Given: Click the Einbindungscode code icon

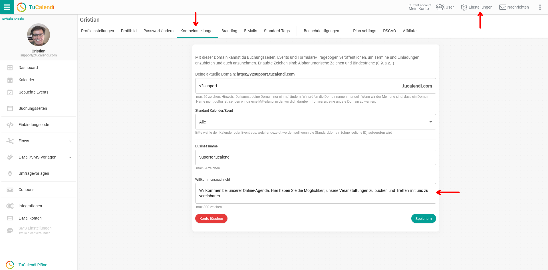Looking at the screenshot, I should 10,125.
